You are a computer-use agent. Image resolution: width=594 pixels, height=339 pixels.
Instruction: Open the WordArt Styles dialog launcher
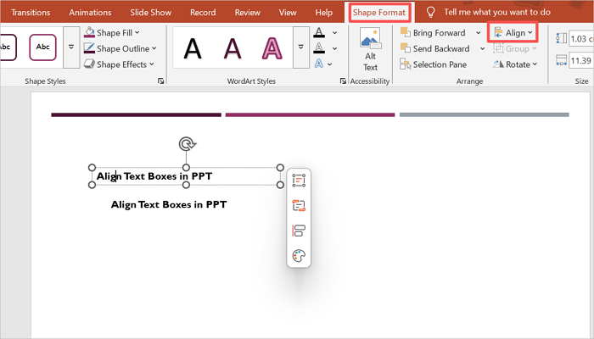(343, 81)
